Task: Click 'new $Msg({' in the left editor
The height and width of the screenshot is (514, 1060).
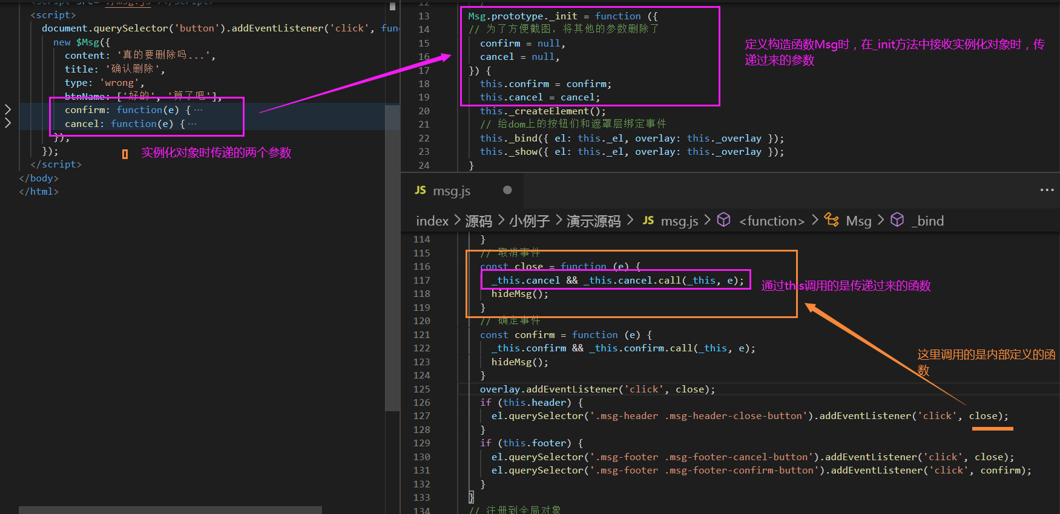Action: pos(82,42)
